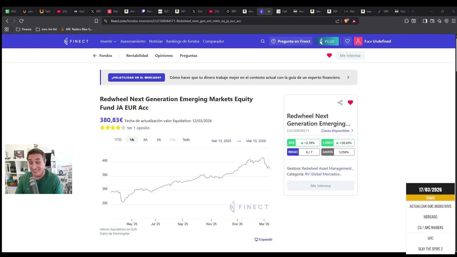Viewport: 457px width, 257px height.
Task: Toggle the red heart favorite in fund card
Action: [350, 102]
